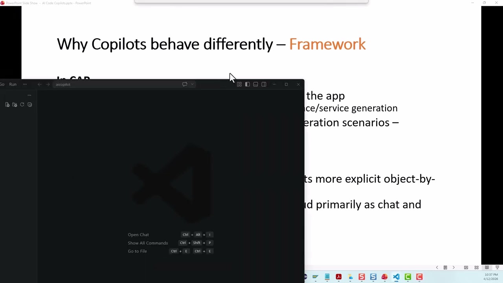Open Visual Studio Code from the taskbar

[x=396, y=277]
